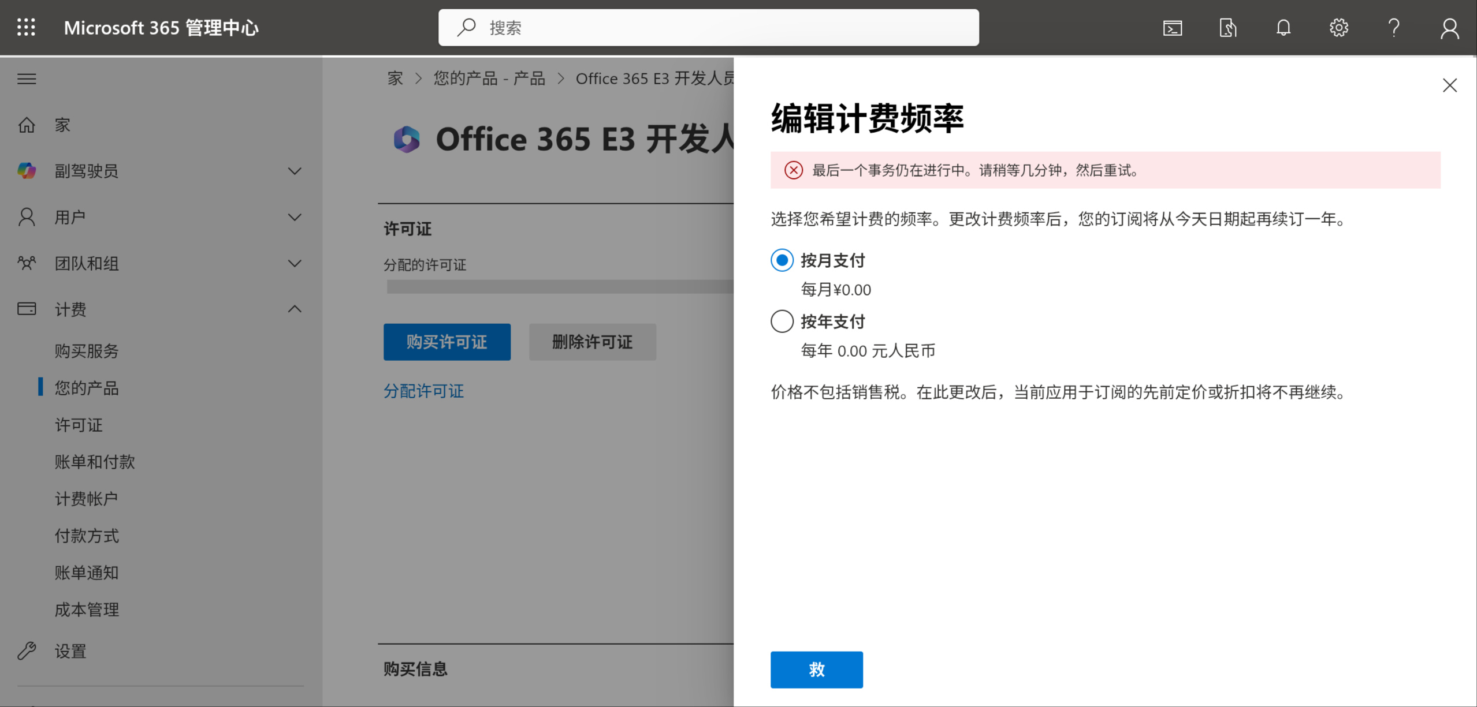
Task: Click the notification bell icon
Action: click(x=1283, y=28)
